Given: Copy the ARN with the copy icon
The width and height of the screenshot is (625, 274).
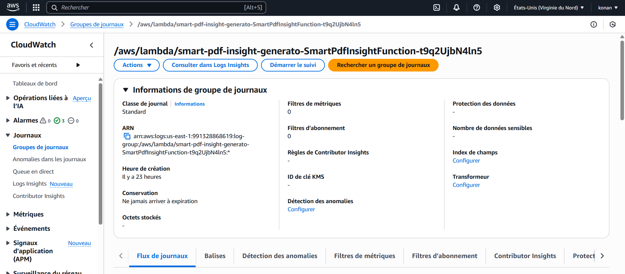Looking at the screenshot, I should click(x=127, y=136).
